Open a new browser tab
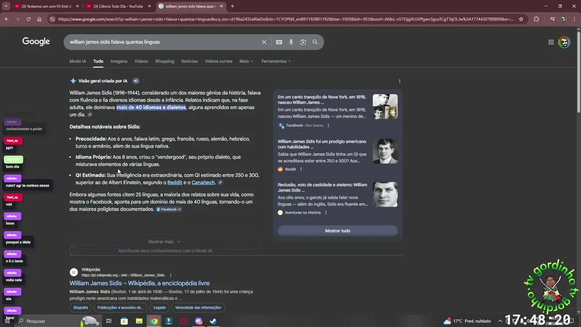 [232, 6]
